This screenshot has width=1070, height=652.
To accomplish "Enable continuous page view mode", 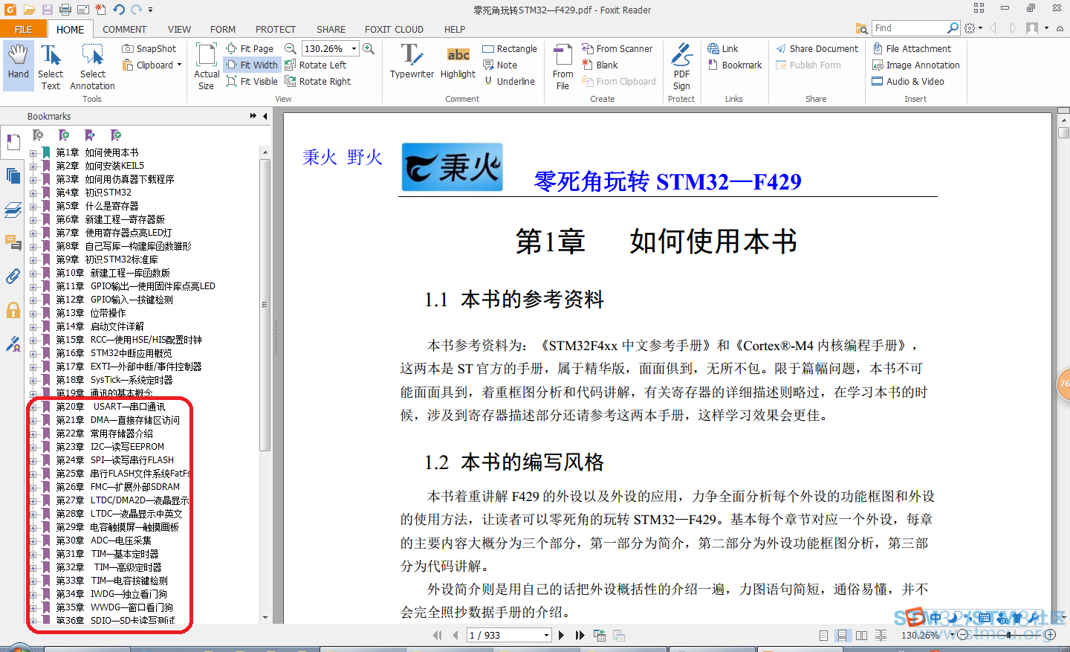I will pyautogui.click(x=843, y=635).
